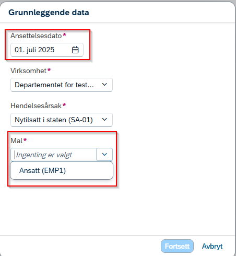Click the Mal field label
Viewport: 236px width, 256px height.
17,141
